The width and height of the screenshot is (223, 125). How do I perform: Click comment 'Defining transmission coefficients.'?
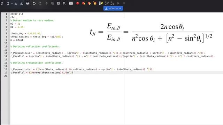point(37,63)
